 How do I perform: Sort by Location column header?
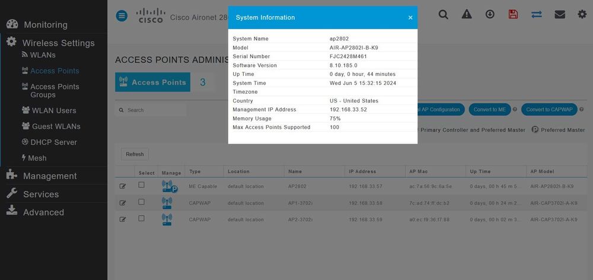(238, 171)
